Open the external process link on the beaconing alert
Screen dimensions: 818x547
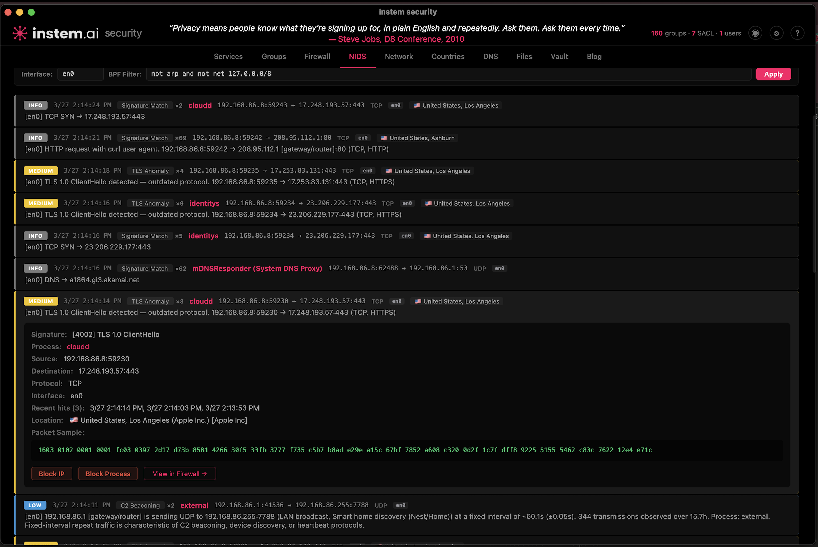coord(194,505)
